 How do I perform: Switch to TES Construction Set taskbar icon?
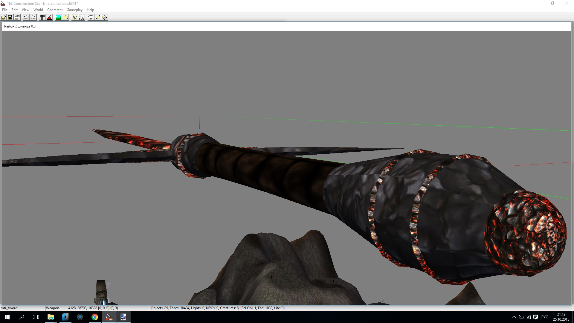tap(109, 317)
